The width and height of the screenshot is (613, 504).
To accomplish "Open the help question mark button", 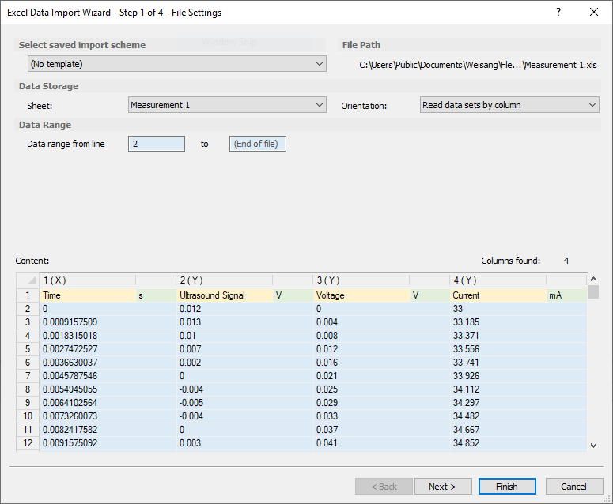I will tap(558, 12).
